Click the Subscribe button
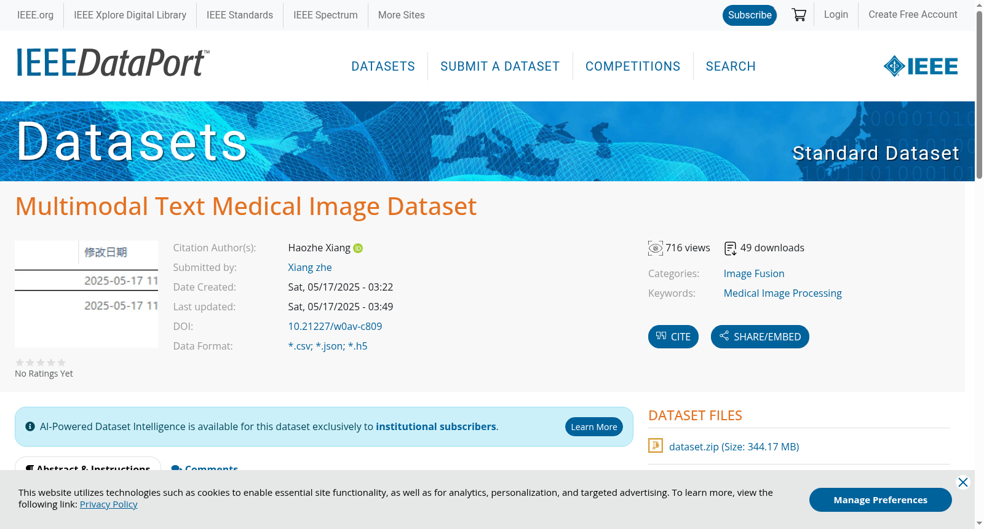 (750, 15)
